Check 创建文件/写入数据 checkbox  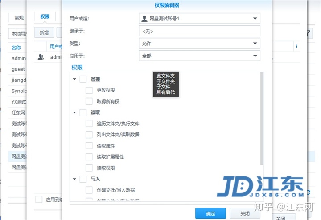point(89,190)
